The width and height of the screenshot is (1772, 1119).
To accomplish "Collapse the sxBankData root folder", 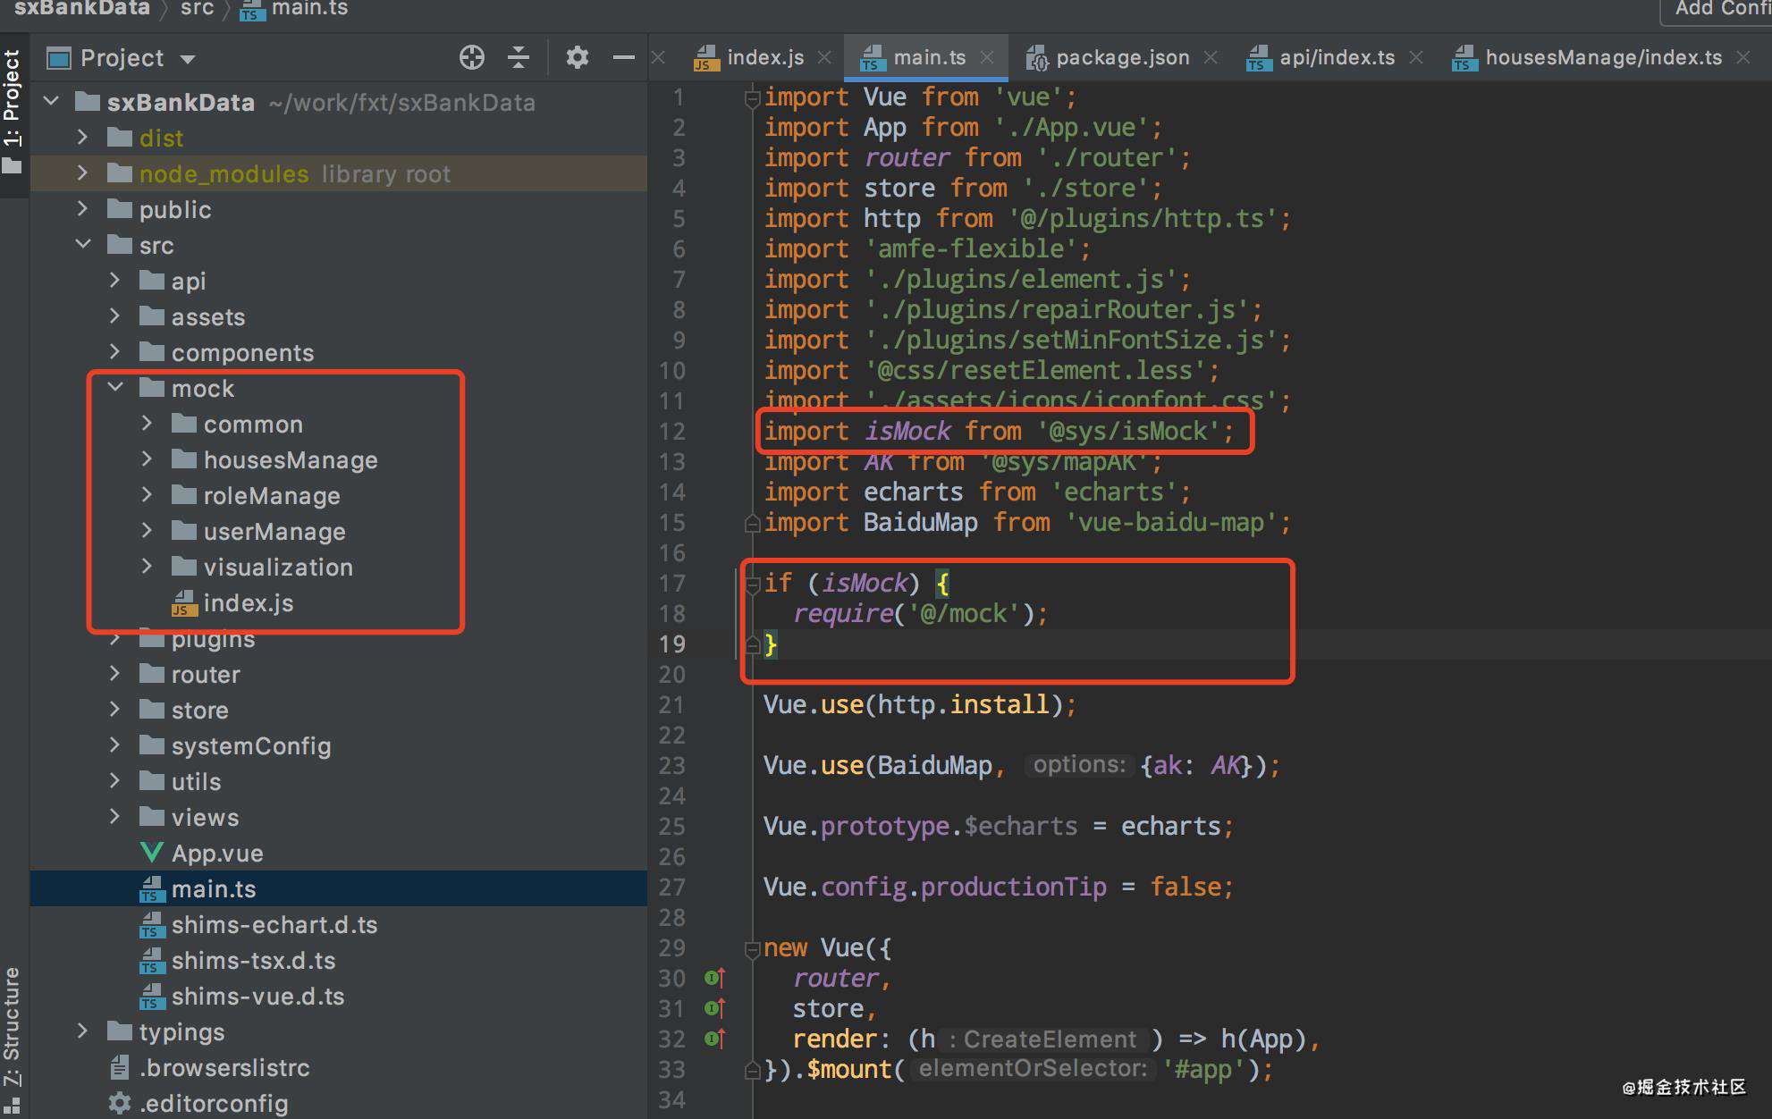I will pyautogui.click(x=51, y=101).
